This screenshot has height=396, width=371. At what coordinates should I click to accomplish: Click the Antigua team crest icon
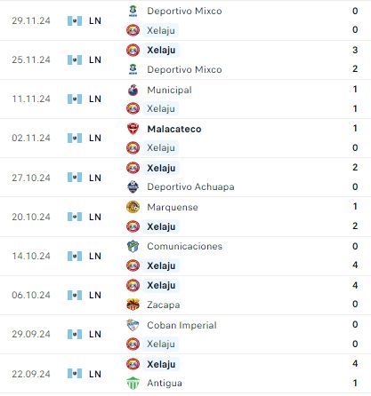[x=133, y=383]
